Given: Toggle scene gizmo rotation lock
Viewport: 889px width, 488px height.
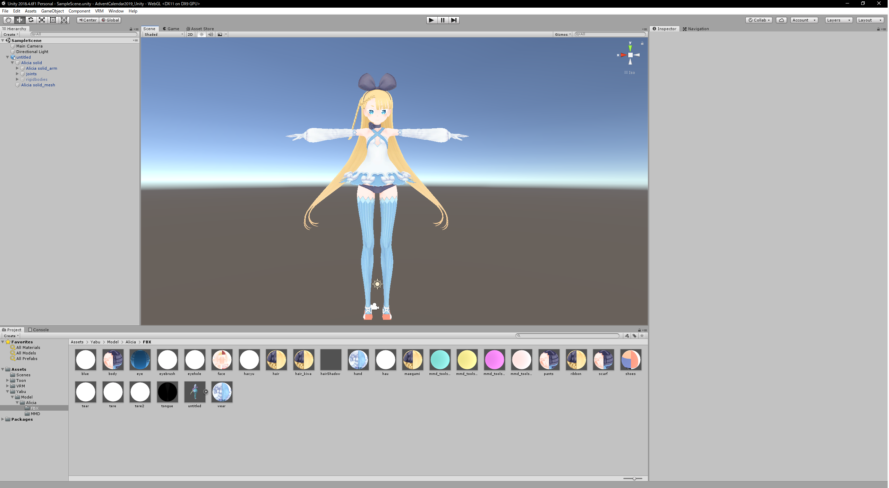Looking at the screenshot, I should pyautogui.click(x=642, y=43).
